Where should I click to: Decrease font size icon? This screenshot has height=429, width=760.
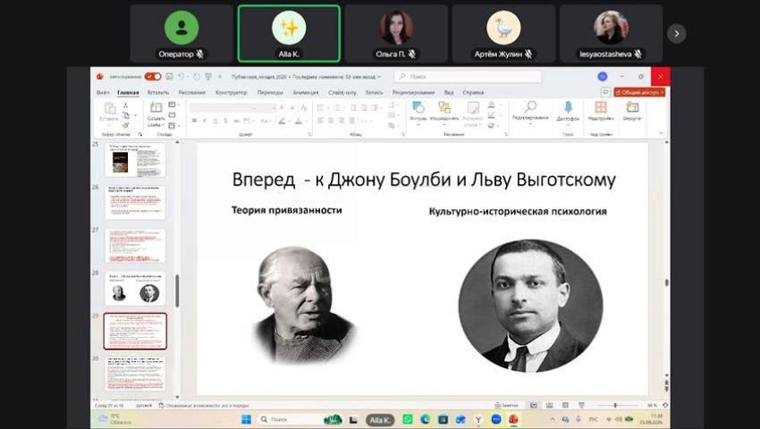(x=292, y=107)
